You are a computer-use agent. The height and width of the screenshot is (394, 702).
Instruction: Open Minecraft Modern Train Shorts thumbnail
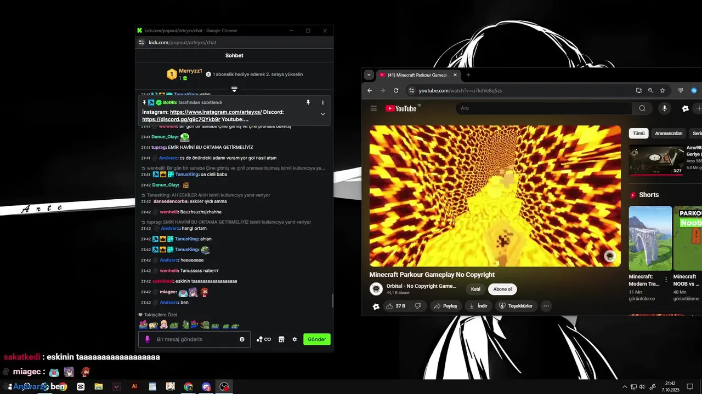[x=650, y=238]
